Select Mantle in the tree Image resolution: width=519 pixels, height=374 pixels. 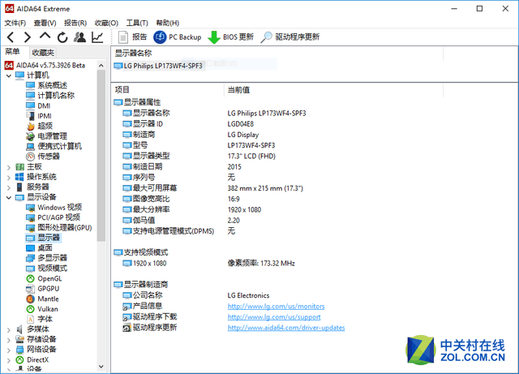coord(42,299)
